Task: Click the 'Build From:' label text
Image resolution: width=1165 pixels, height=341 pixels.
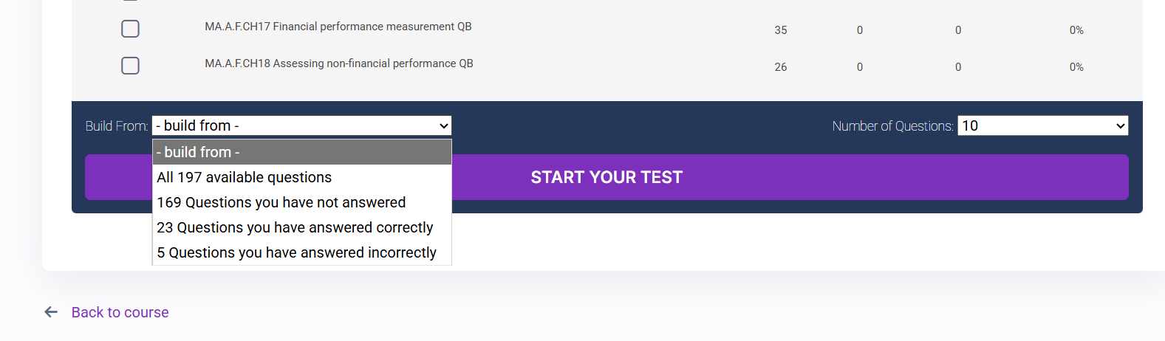Action: point(116,126)
